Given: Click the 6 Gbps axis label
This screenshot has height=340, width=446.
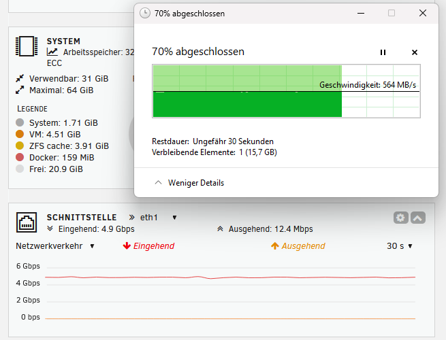Looking at the screenshot, I should 28,266.
